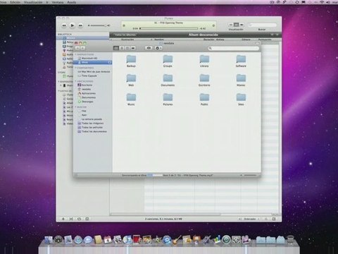Click the Género column header in iTunes
Viewport: 338px width, 254px height.
[246, 40]
